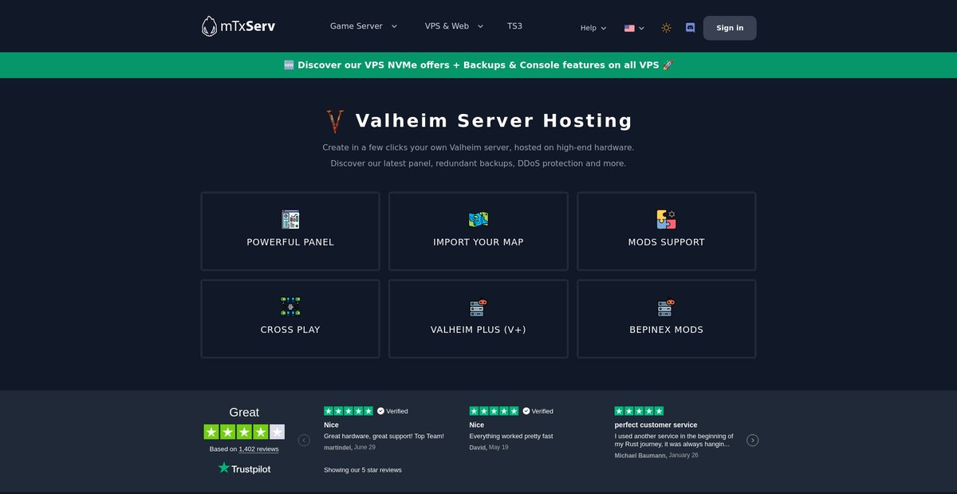Image resolution: width=957 pixels, height=494 pixels.
Task: Click 'perfect customer service' review title
Action: [656, 425]
